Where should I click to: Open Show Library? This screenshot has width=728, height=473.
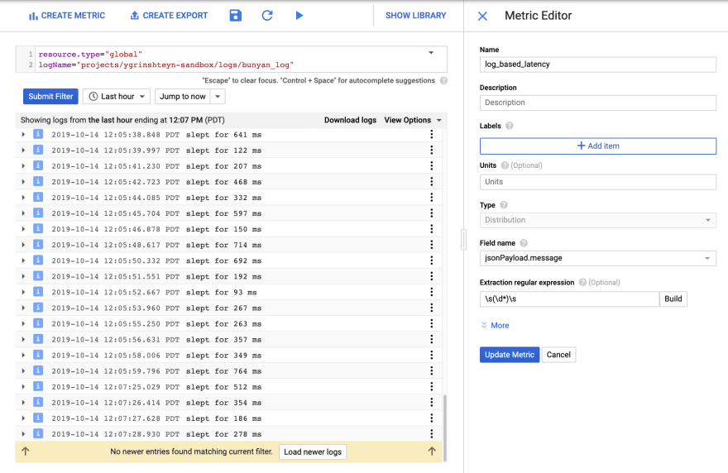pyautogui.click(x=415, y=16)
